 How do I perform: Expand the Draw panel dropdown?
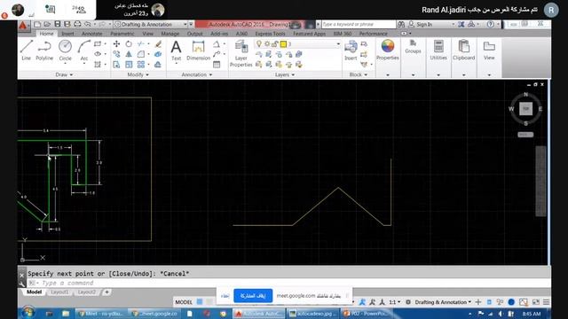pos(64,74)
